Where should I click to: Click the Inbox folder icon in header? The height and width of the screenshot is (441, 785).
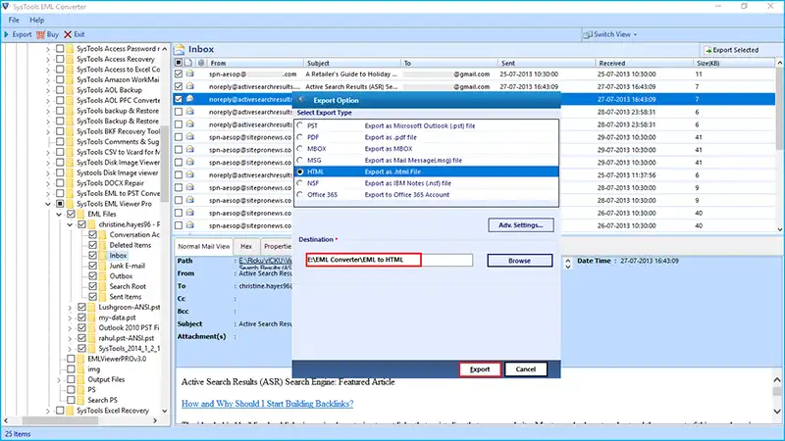(180, 50)
